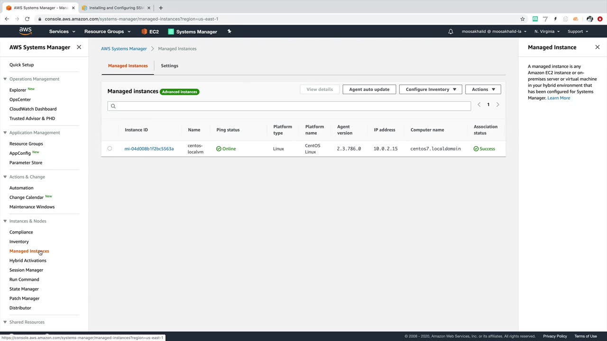Open the Systems Manager navbar shortcut
The image size is (607, 341).
(x=193, y=32)
